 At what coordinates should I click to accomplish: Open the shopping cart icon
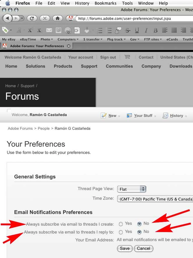(127, 57)
